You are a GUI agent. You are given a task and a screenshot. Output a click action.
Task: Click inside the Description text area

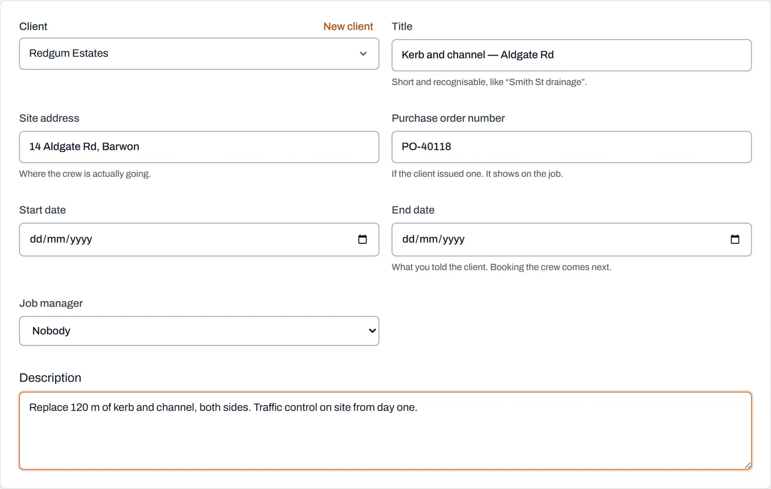[385, 431]
